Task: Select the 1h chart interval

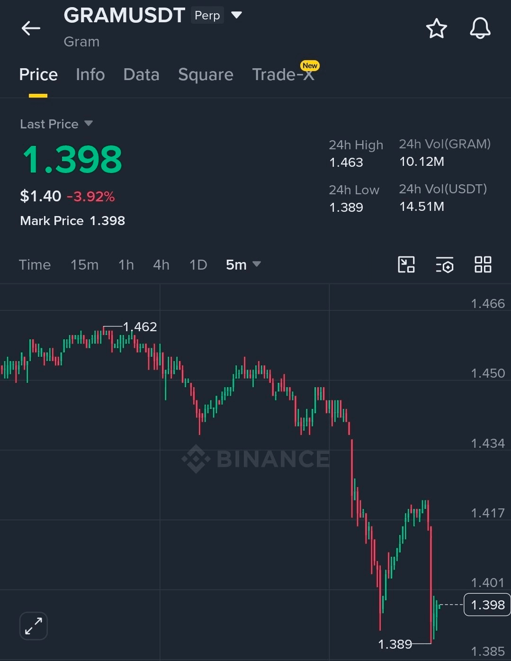Action: (x=126, y=265)
